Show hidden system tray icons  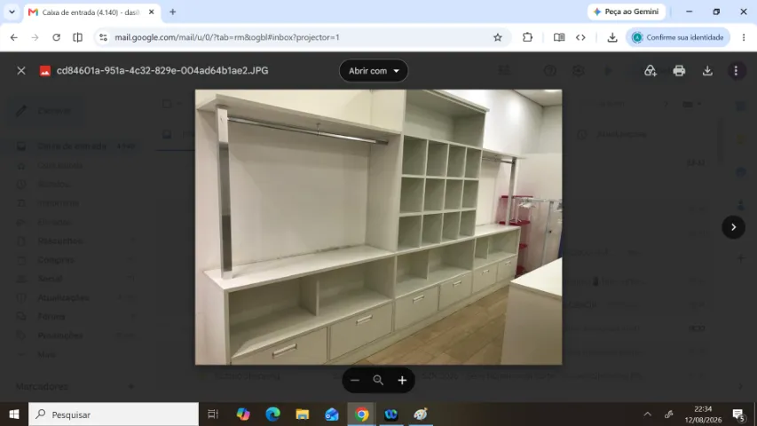pos(648,414)
